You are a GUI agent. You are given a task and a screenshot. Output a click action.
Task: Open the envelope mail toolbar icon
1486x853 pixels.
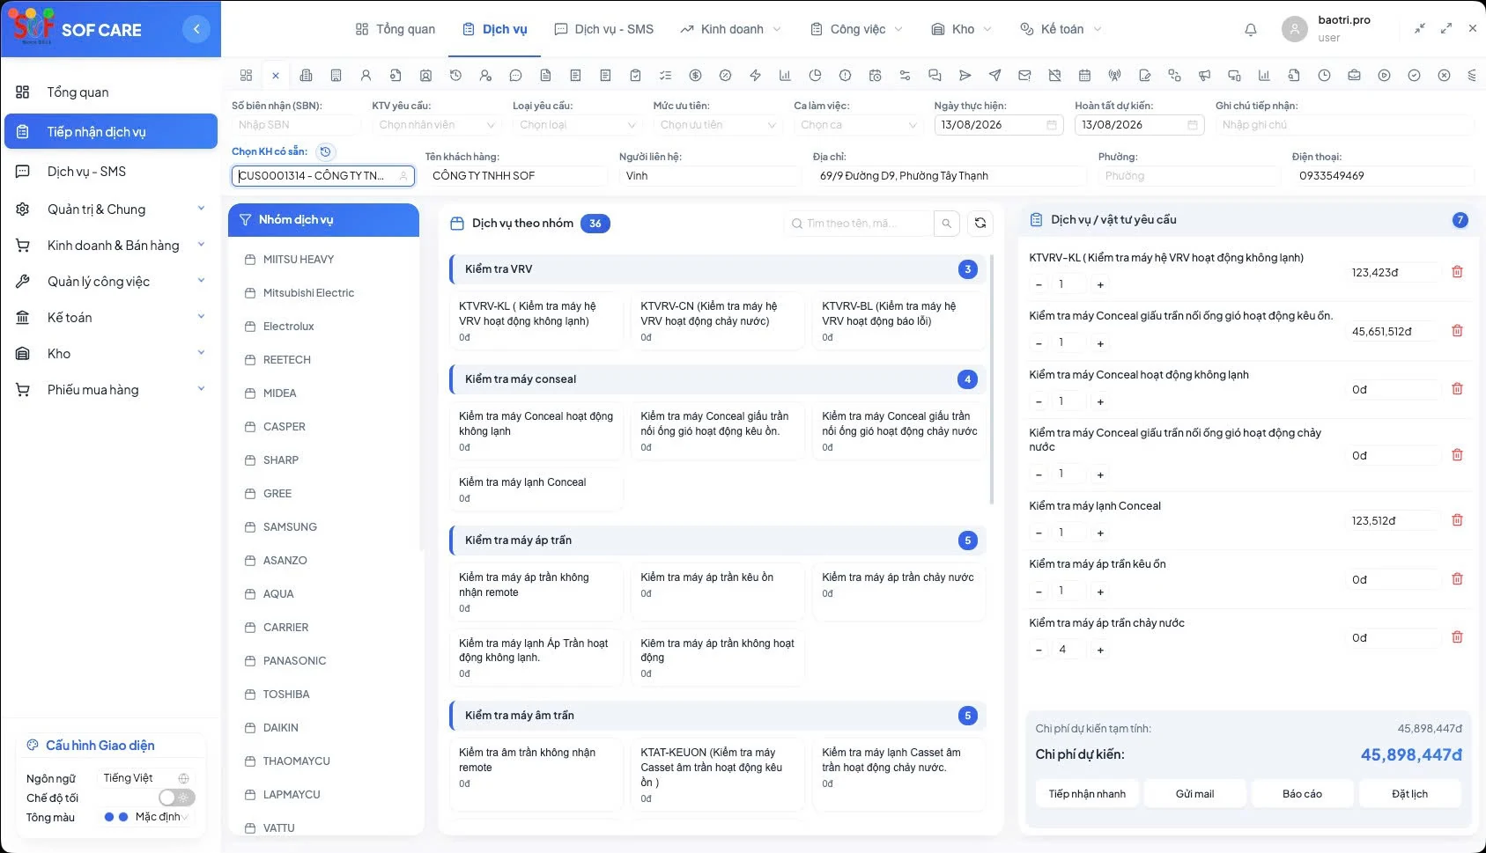[x=1024, y=76]
